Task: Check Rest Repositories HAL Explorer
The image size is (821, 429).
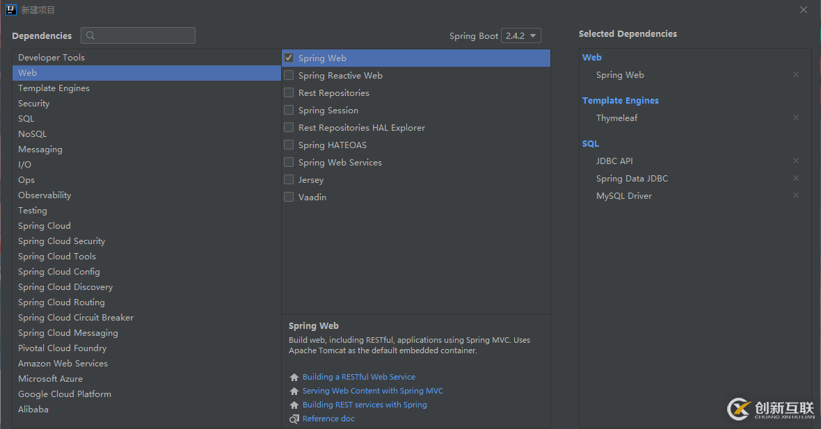Action: (289, 127)
